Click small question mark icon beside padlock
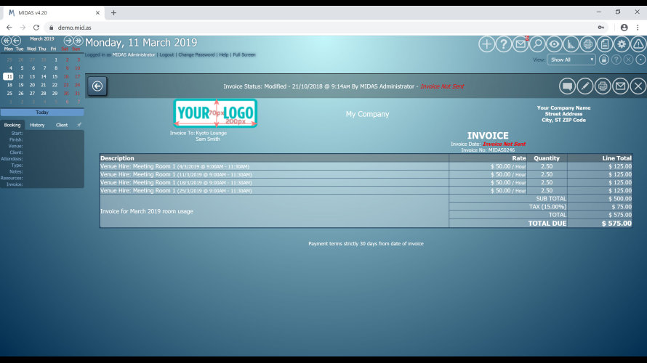 point(616,60)
